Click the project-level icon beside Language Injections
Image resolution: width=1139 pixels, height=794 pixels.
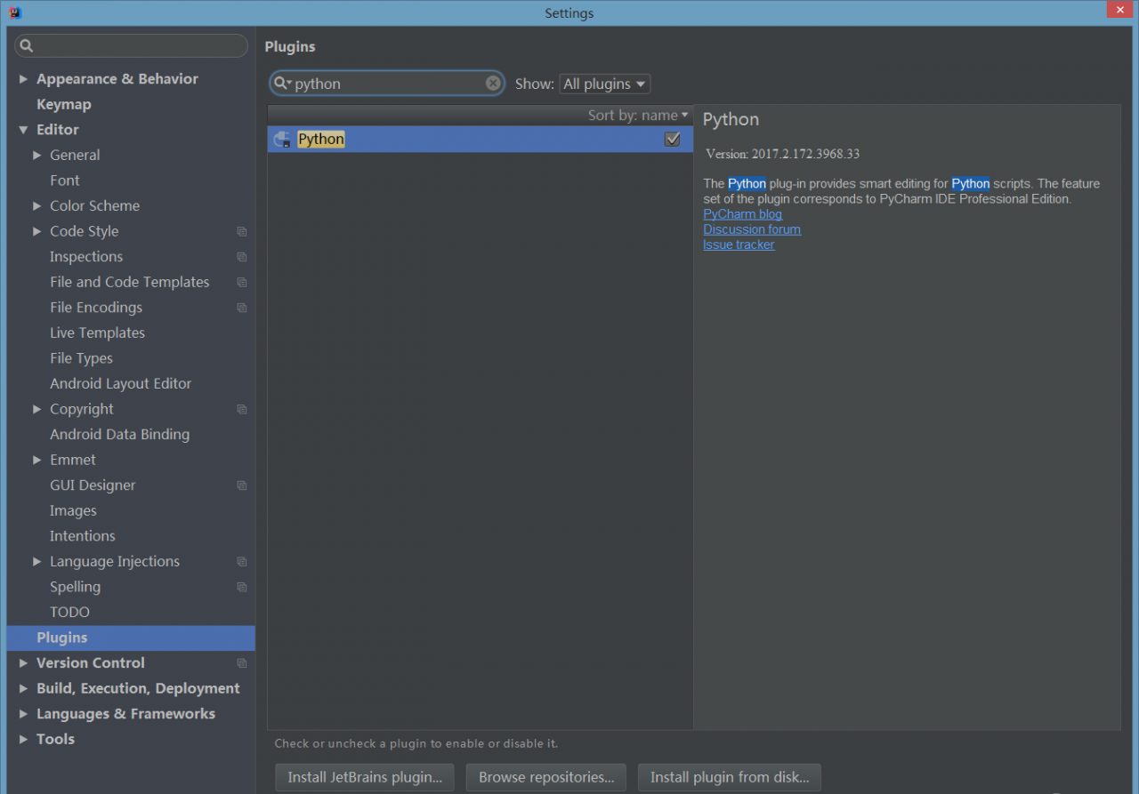pos(241,562)
